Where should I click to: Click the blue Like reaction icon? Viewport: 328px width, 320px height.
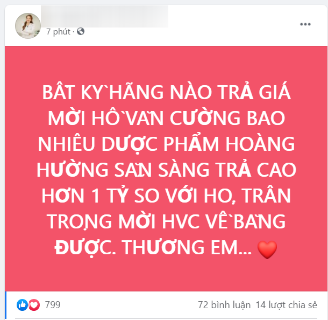[x=22, y=305]
